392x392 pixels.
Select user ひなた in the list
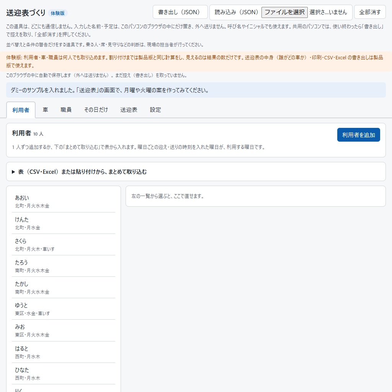click(64, 374)
